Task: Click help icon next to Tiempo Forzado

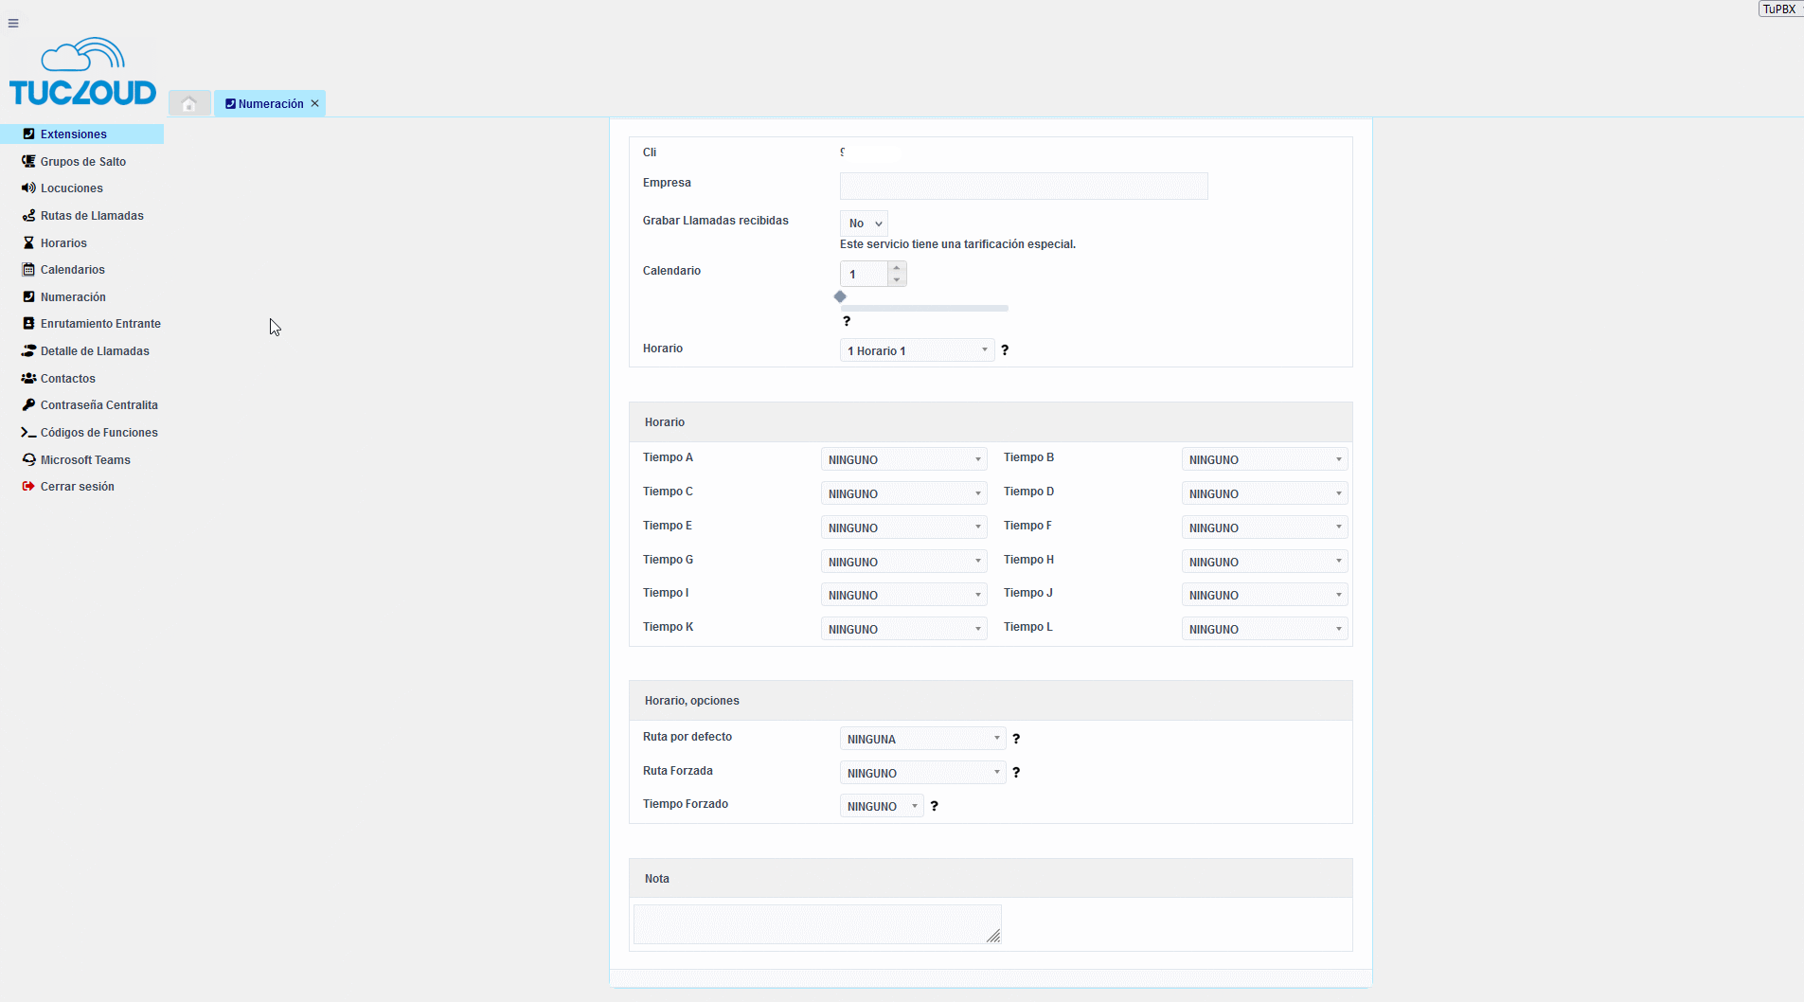Action: tap(934, 806)
